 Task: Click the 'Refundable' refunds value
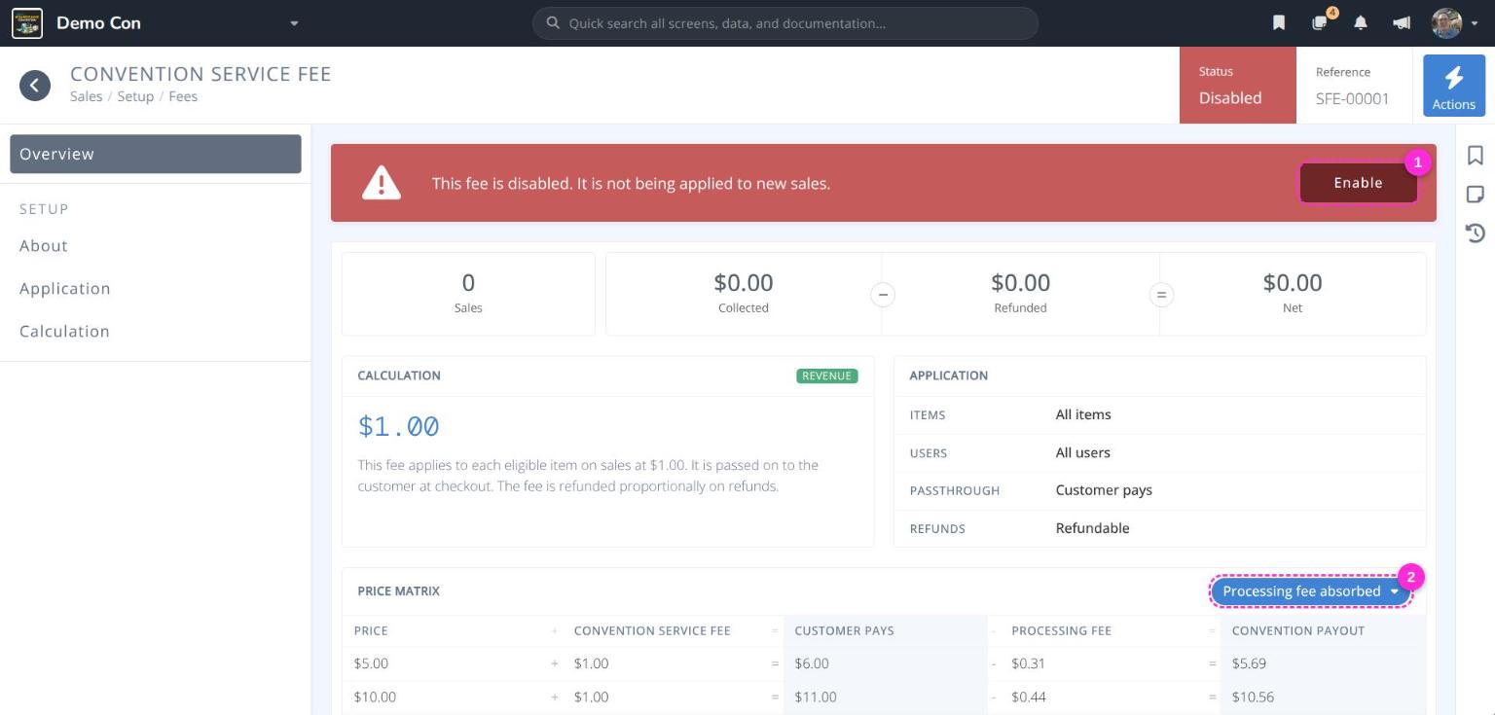point(1093,528)
